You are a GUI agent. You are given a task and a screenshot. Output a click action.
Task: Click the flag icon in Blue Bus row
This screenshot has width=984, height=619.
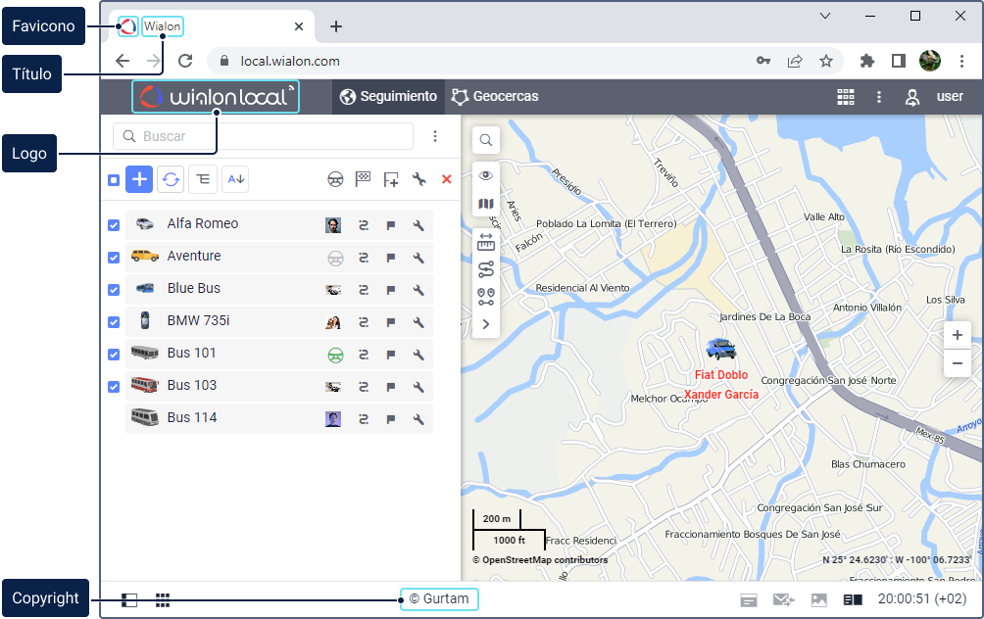pyautogui.click(x=390, y=290)
